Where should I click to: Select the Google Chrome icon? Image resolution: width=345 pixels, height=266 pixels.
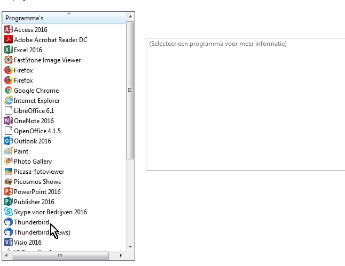[x=8, y=91]
